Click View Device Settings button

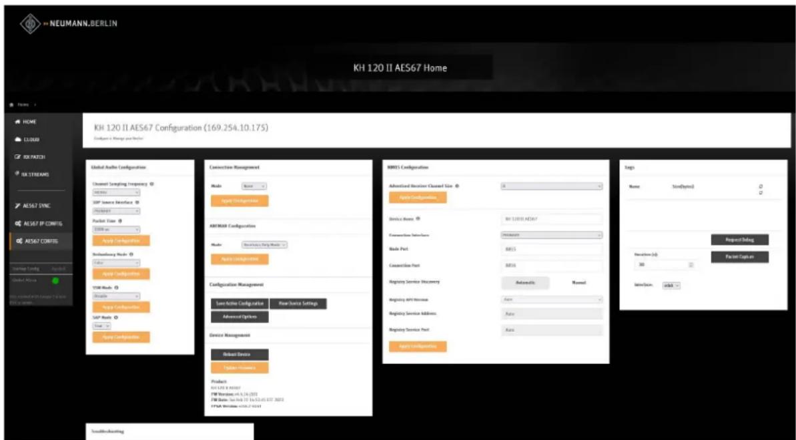(x=298, y=303)
